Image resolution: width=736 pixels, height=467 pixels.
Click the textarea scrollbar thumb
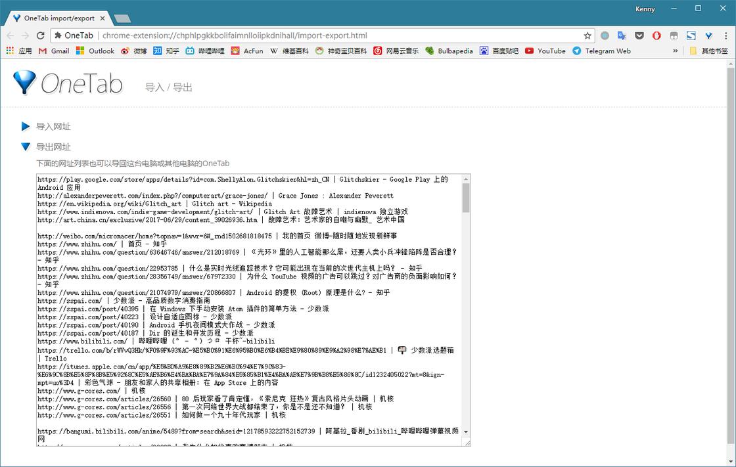click(x=466, y=198)
